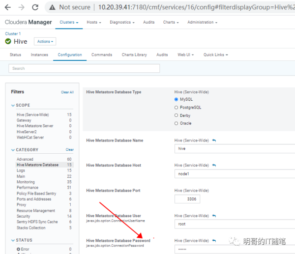This screenshot has width=295, height=254.
Task: Click the browser forward arrow
Action: pyautogui.click(x=21, y=7)
